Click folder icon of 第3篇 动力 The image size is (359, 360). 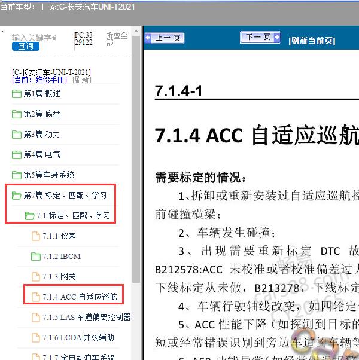[x=17, y=135]
